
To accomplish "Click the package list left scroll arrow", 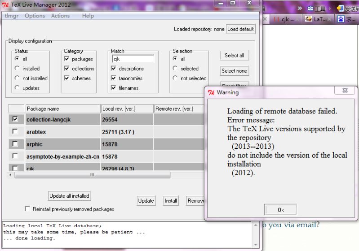I will (x=10, y=175).
